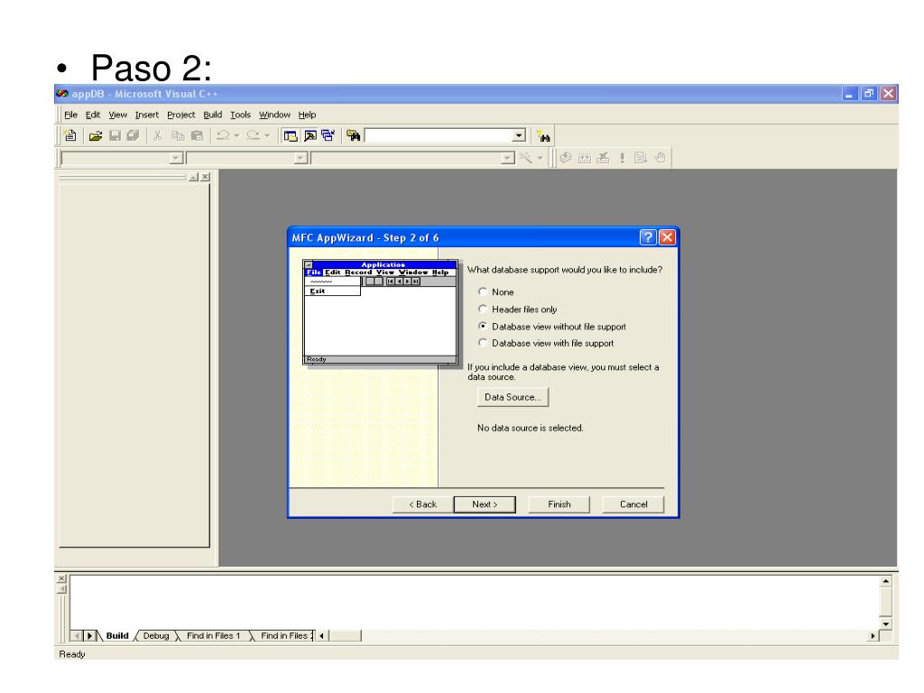Toggle the Workspace window icon
924x693 pixels.
click(x=291, y=135)
